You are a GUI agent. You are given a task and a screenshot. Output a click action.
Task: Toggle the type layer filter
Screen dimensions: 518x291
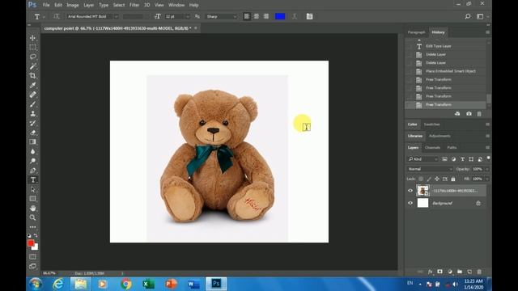click(462, 159)
